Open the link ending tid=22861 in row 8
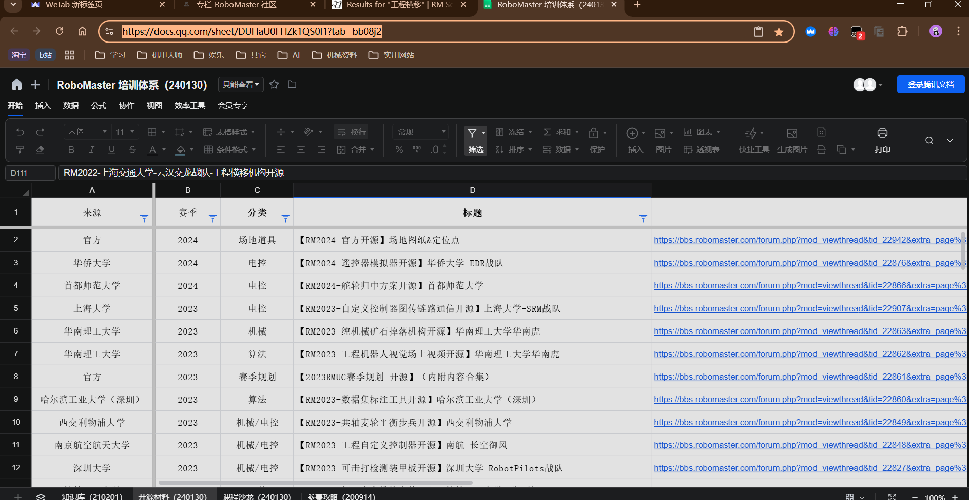The height and width of the screenshot is (500, 969). 810,377
